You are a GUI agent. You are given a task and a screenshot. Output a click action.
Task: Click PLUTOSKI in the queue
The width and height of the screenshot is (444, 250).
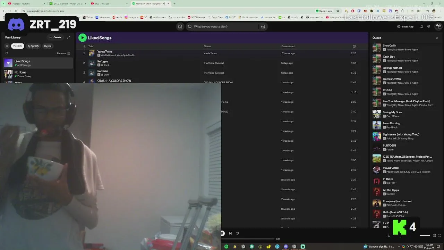tap(389, 145)
